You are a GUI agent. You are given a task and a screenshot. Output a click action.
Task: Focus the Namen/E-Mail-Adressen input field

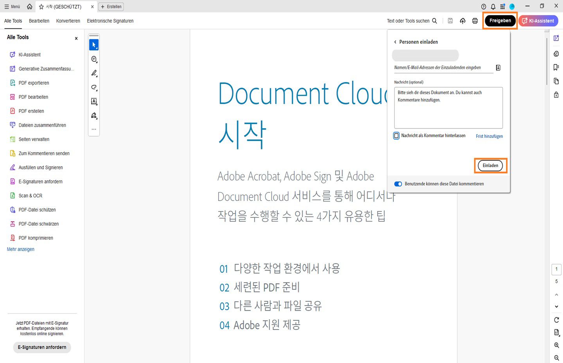coord(443,68)
